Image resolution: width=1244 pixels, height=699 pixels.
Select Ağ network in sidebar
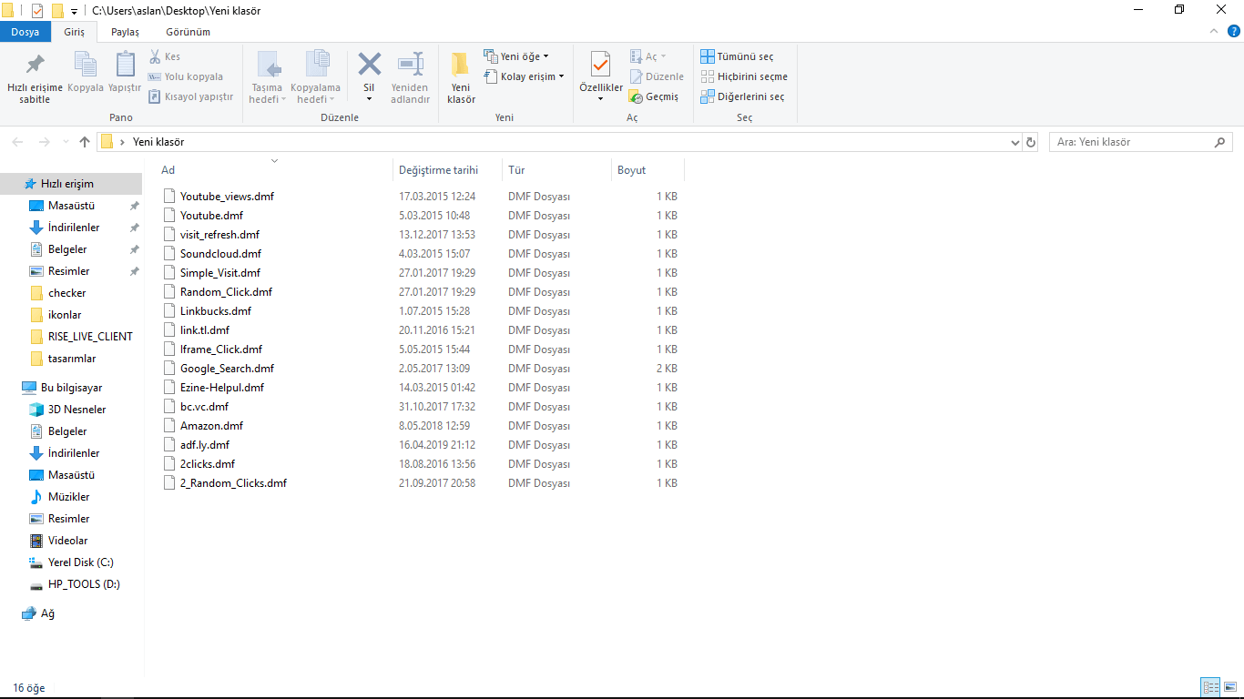(47, 613)
